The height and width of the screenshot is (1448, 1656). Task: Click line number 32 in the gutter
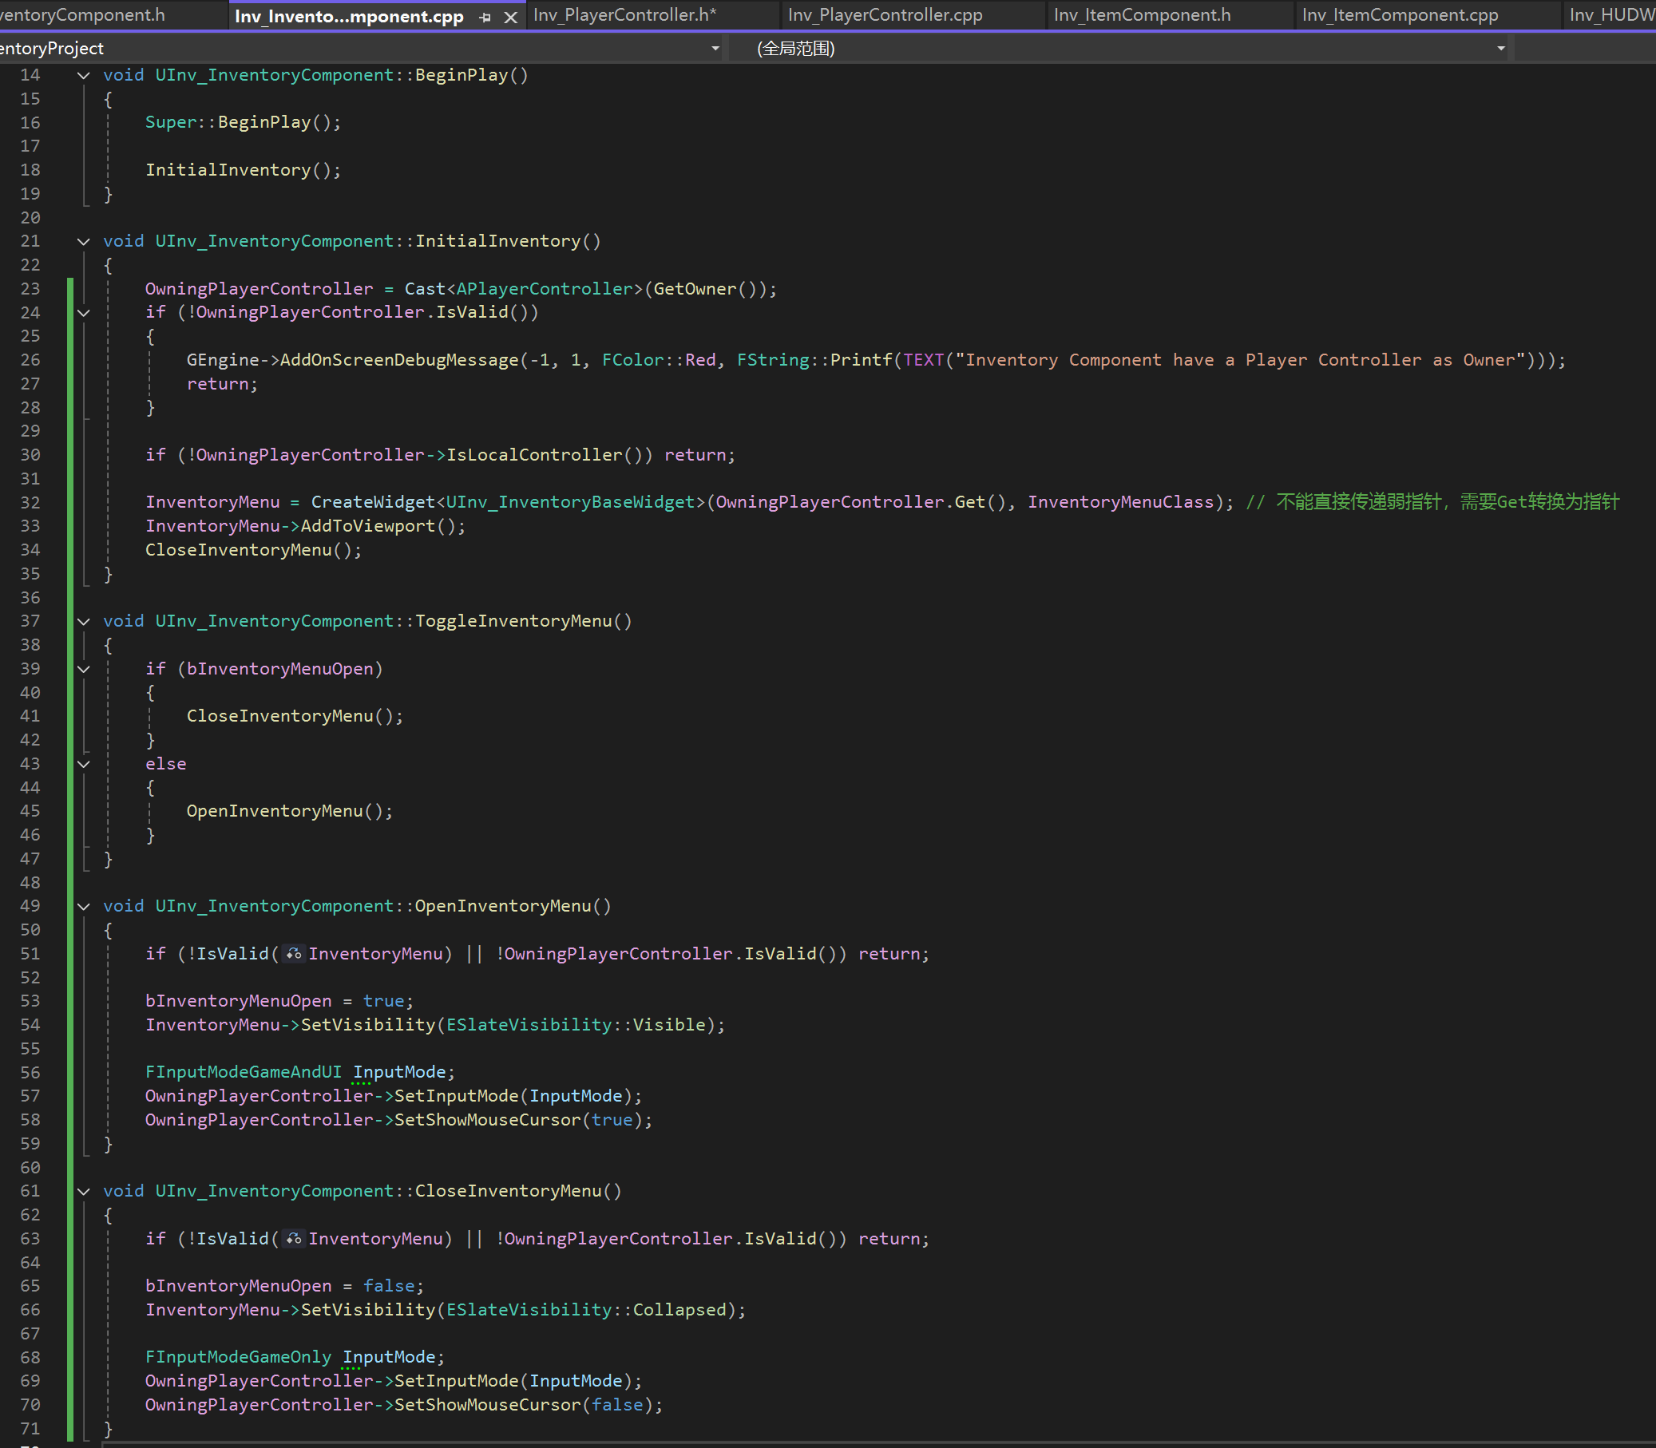tap(30, 503)
